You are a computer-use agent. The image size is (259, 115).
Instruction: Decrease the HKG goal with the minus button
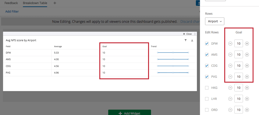(230, 88)
